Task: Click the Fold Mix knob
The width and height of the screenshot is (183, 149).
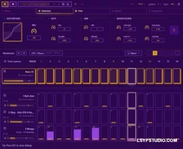Action: pyautogui.click(x=147, y=39)
